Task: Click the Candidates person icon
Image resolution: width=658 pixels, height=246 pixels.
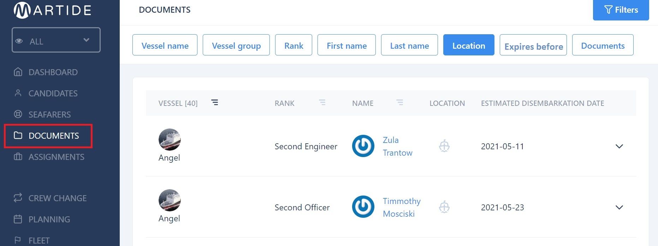Action: (18, 93)
